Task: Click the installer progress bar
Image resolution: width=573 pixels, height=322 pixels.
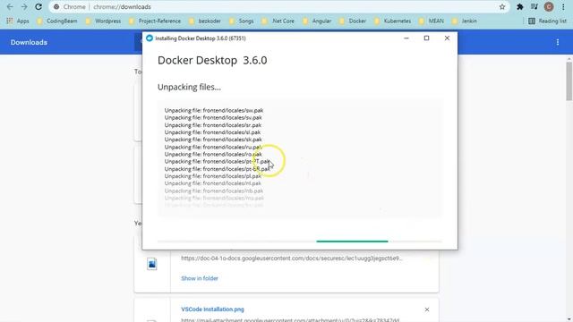Action: (x=300, y=241)
